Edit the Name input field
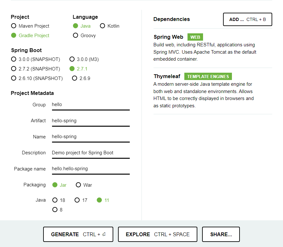 pos(91,137)
